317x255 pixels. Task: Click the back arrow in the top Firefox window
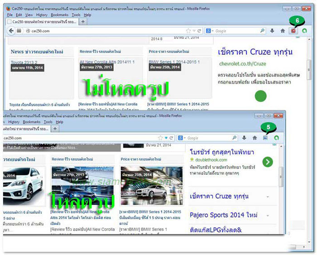tap(11, 31)
